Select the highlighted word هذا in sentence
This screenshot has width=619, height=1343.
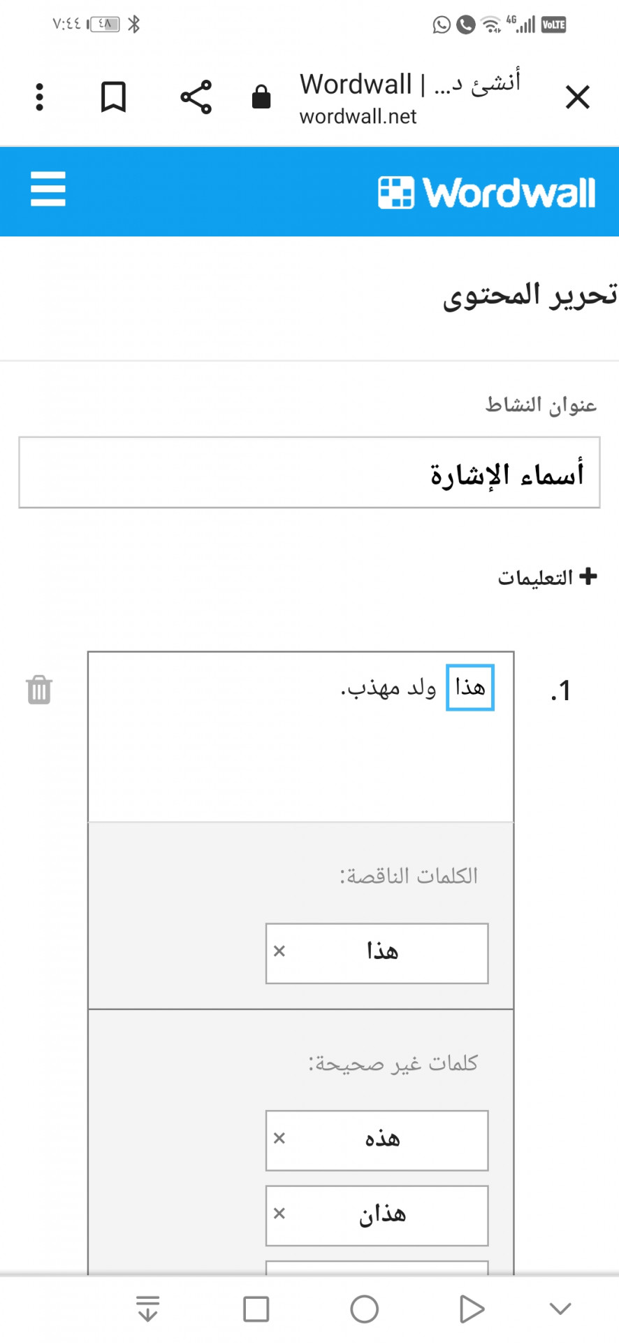[470, 688]
